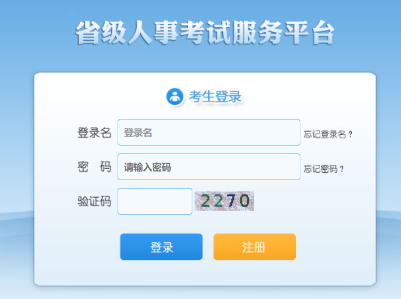The width and height of the screenshot is (401, 299).
Task: Click the dark blue digit 7 in captcha
Action: click(231, 200)
